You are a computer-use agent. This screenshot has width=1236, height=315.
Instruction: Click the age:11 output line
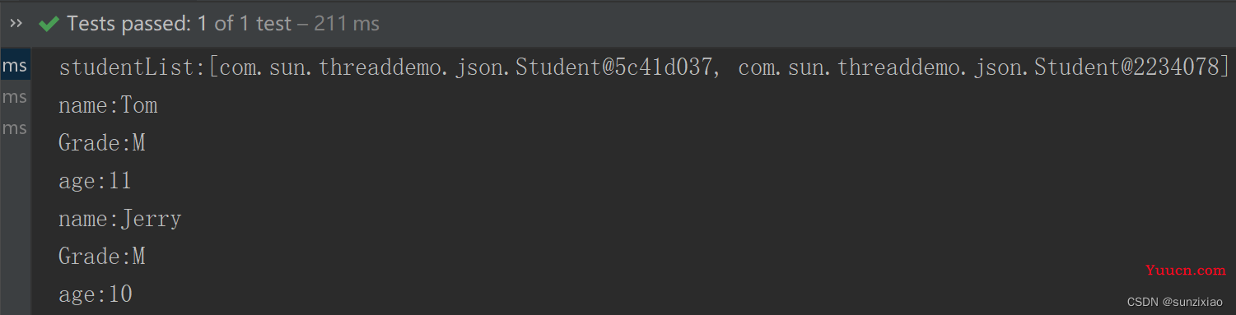(95, 181)
